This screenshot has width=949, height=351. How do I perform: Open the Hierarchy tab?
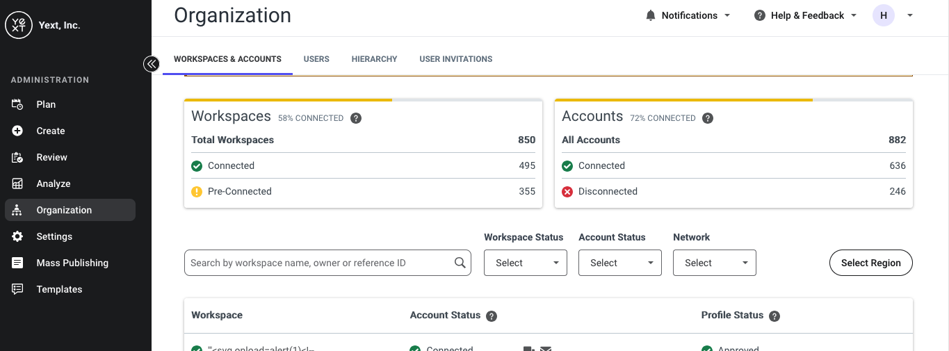(x=374, y=59)
